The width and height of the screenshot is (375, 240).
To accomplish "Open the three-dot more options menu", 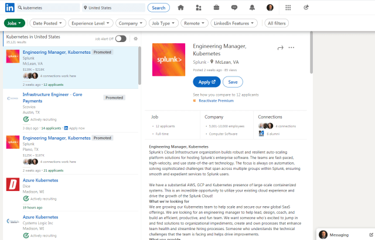I will [x=291, y=47].
